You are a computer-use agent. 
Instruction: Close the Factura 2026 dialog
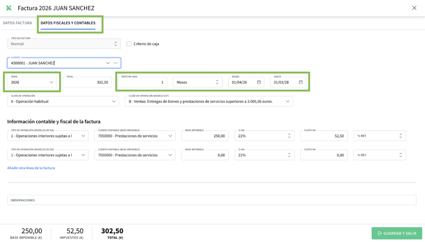click(414, 8)
